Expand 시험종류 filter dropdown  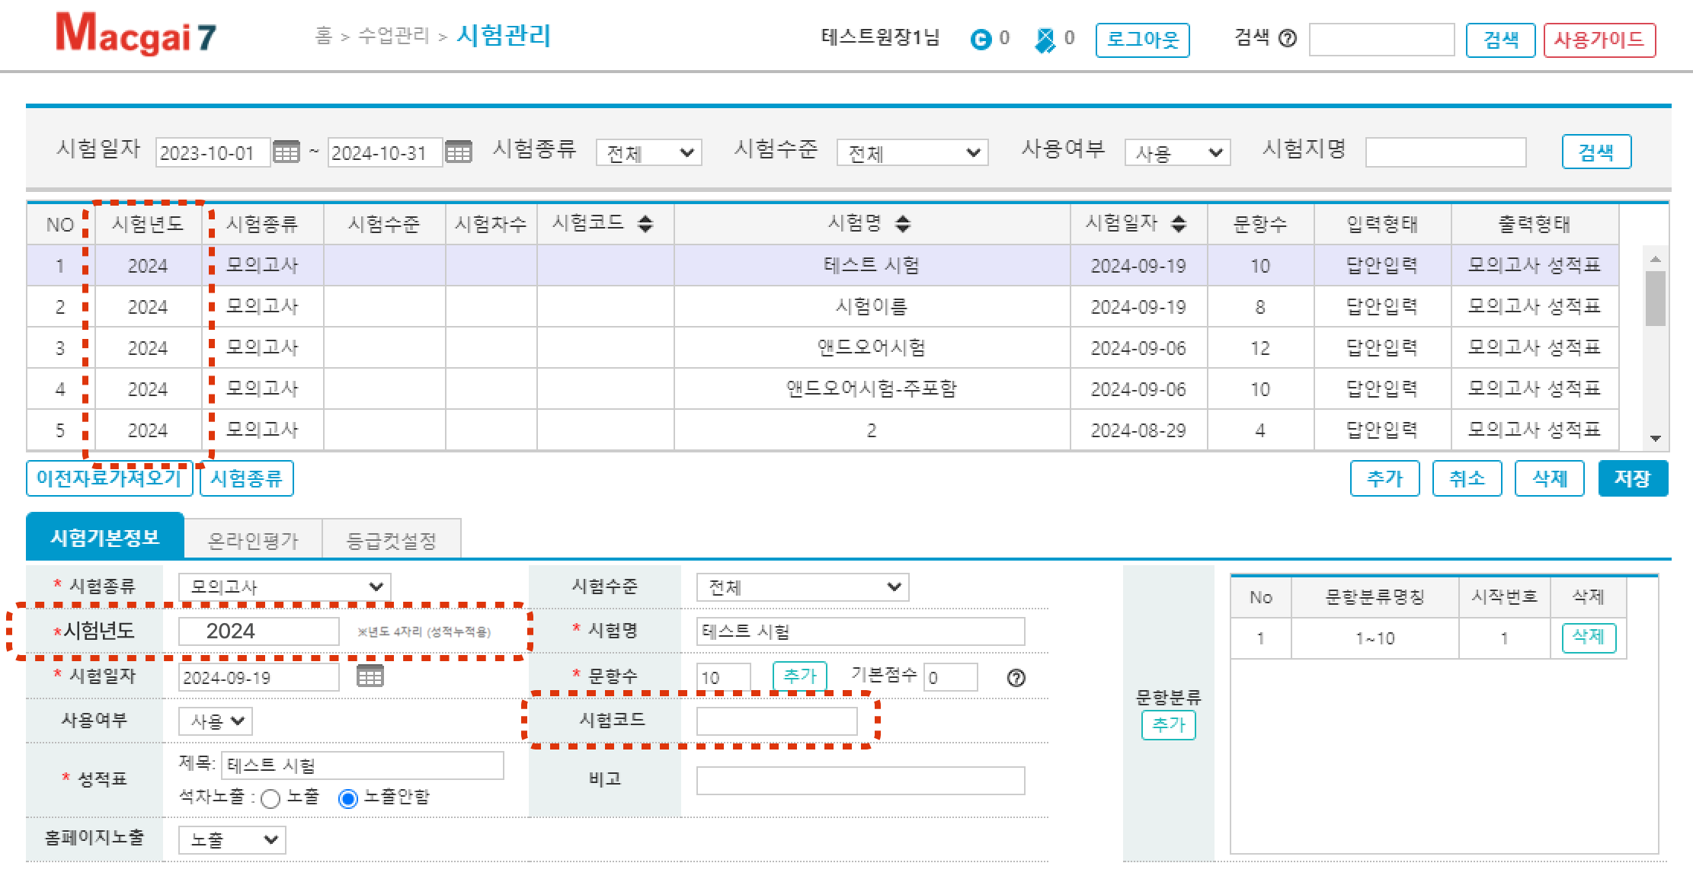point(648,153)
